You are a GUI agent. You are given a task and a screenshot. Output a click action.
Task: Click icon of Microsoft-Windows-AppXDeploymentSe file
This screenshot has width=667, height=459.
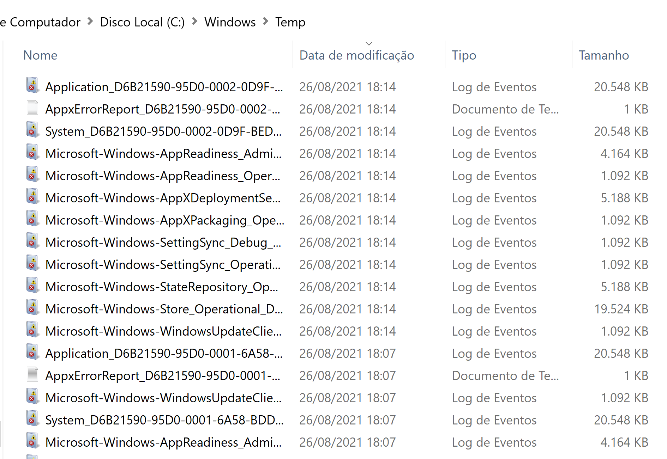(32, 196)
